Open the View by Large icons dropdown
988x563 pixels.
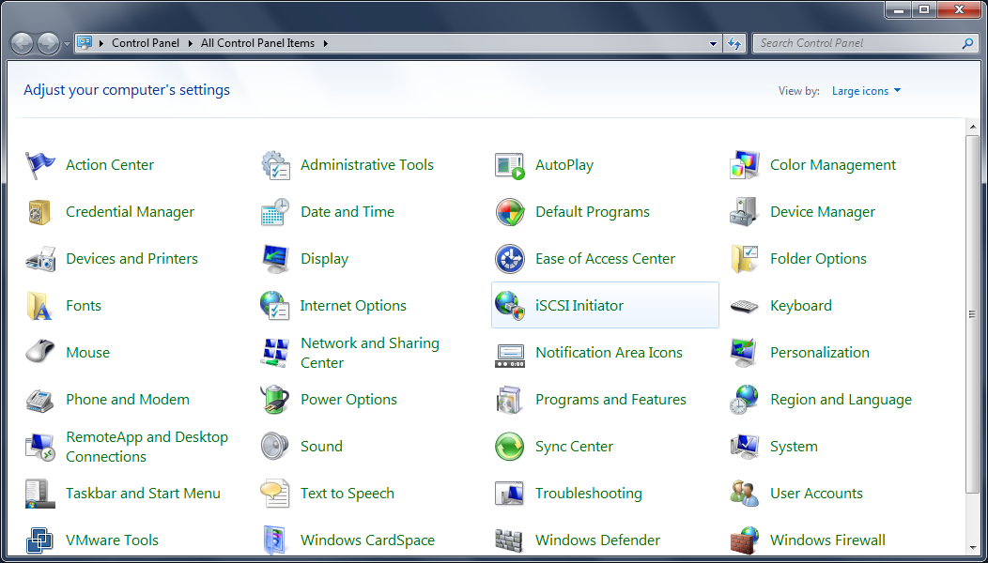tap(867, 91)
